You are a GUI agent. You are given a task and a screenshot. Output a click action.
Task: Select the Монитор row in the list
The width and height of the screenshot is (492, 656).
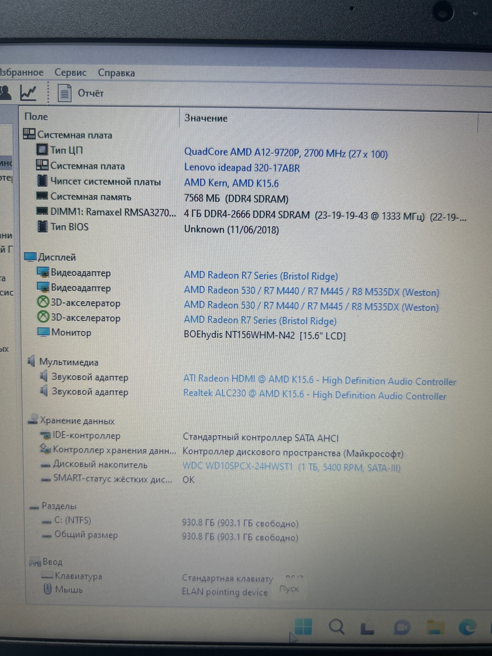point(71,332)
